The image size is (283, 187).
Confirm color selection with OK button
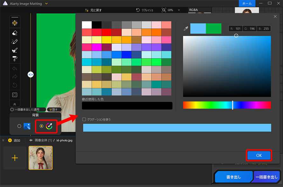coord(259,155)
